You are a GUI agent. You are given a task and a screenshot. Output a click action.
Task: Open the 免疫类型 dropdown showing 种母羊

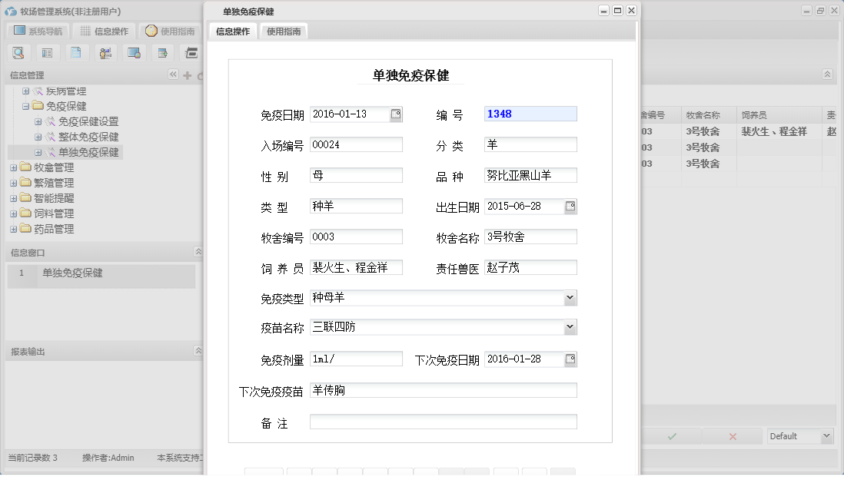(570, 297)
